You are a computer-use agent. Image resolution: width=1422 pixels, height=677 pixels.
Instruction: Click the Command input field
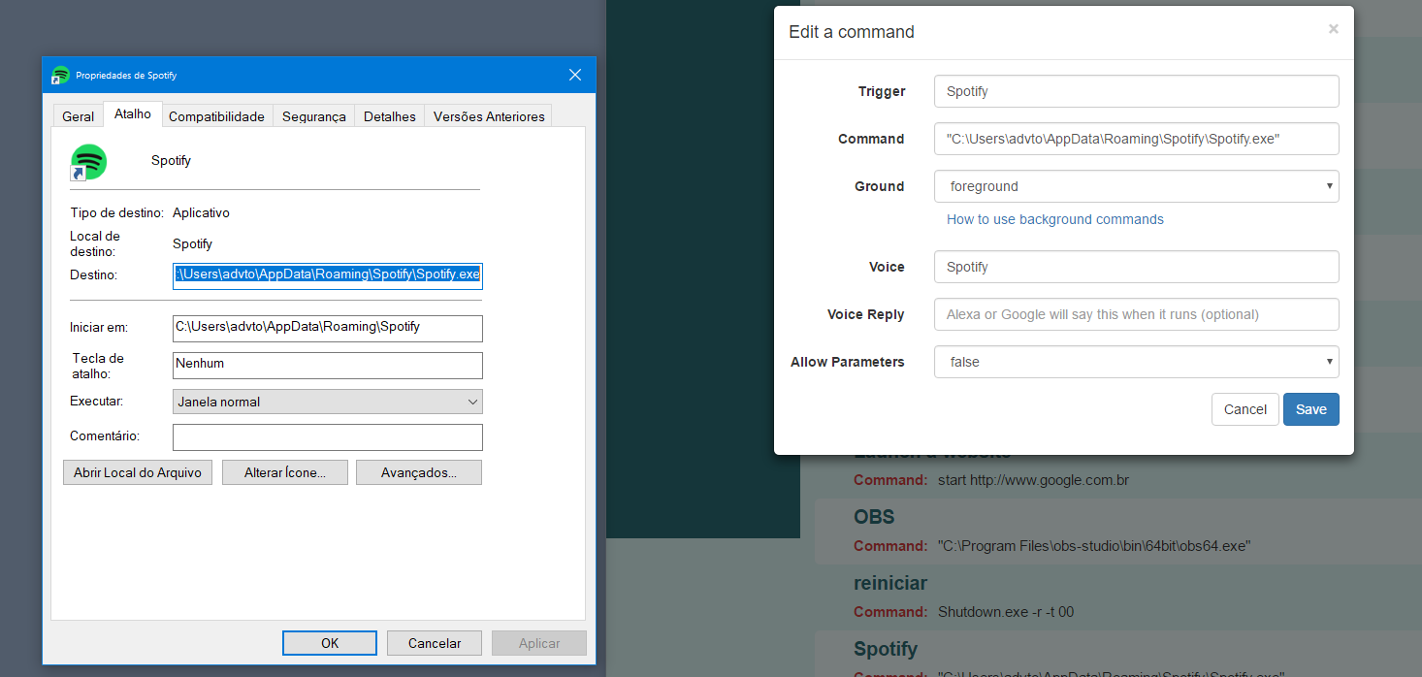[1137, 139]
